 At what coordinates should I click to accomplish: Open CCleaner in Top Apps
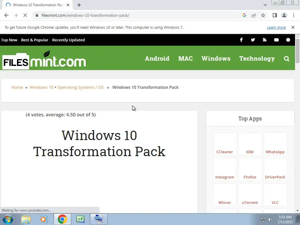[225, 144]
